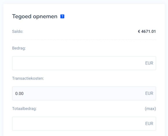
Task: Focus the Totaalbedrag input field
Action: click(84, 124)
